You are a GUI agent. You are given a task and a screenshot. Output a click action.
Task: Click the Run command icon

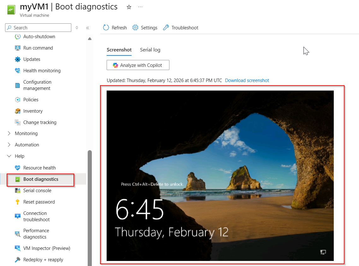coord(18,48)
